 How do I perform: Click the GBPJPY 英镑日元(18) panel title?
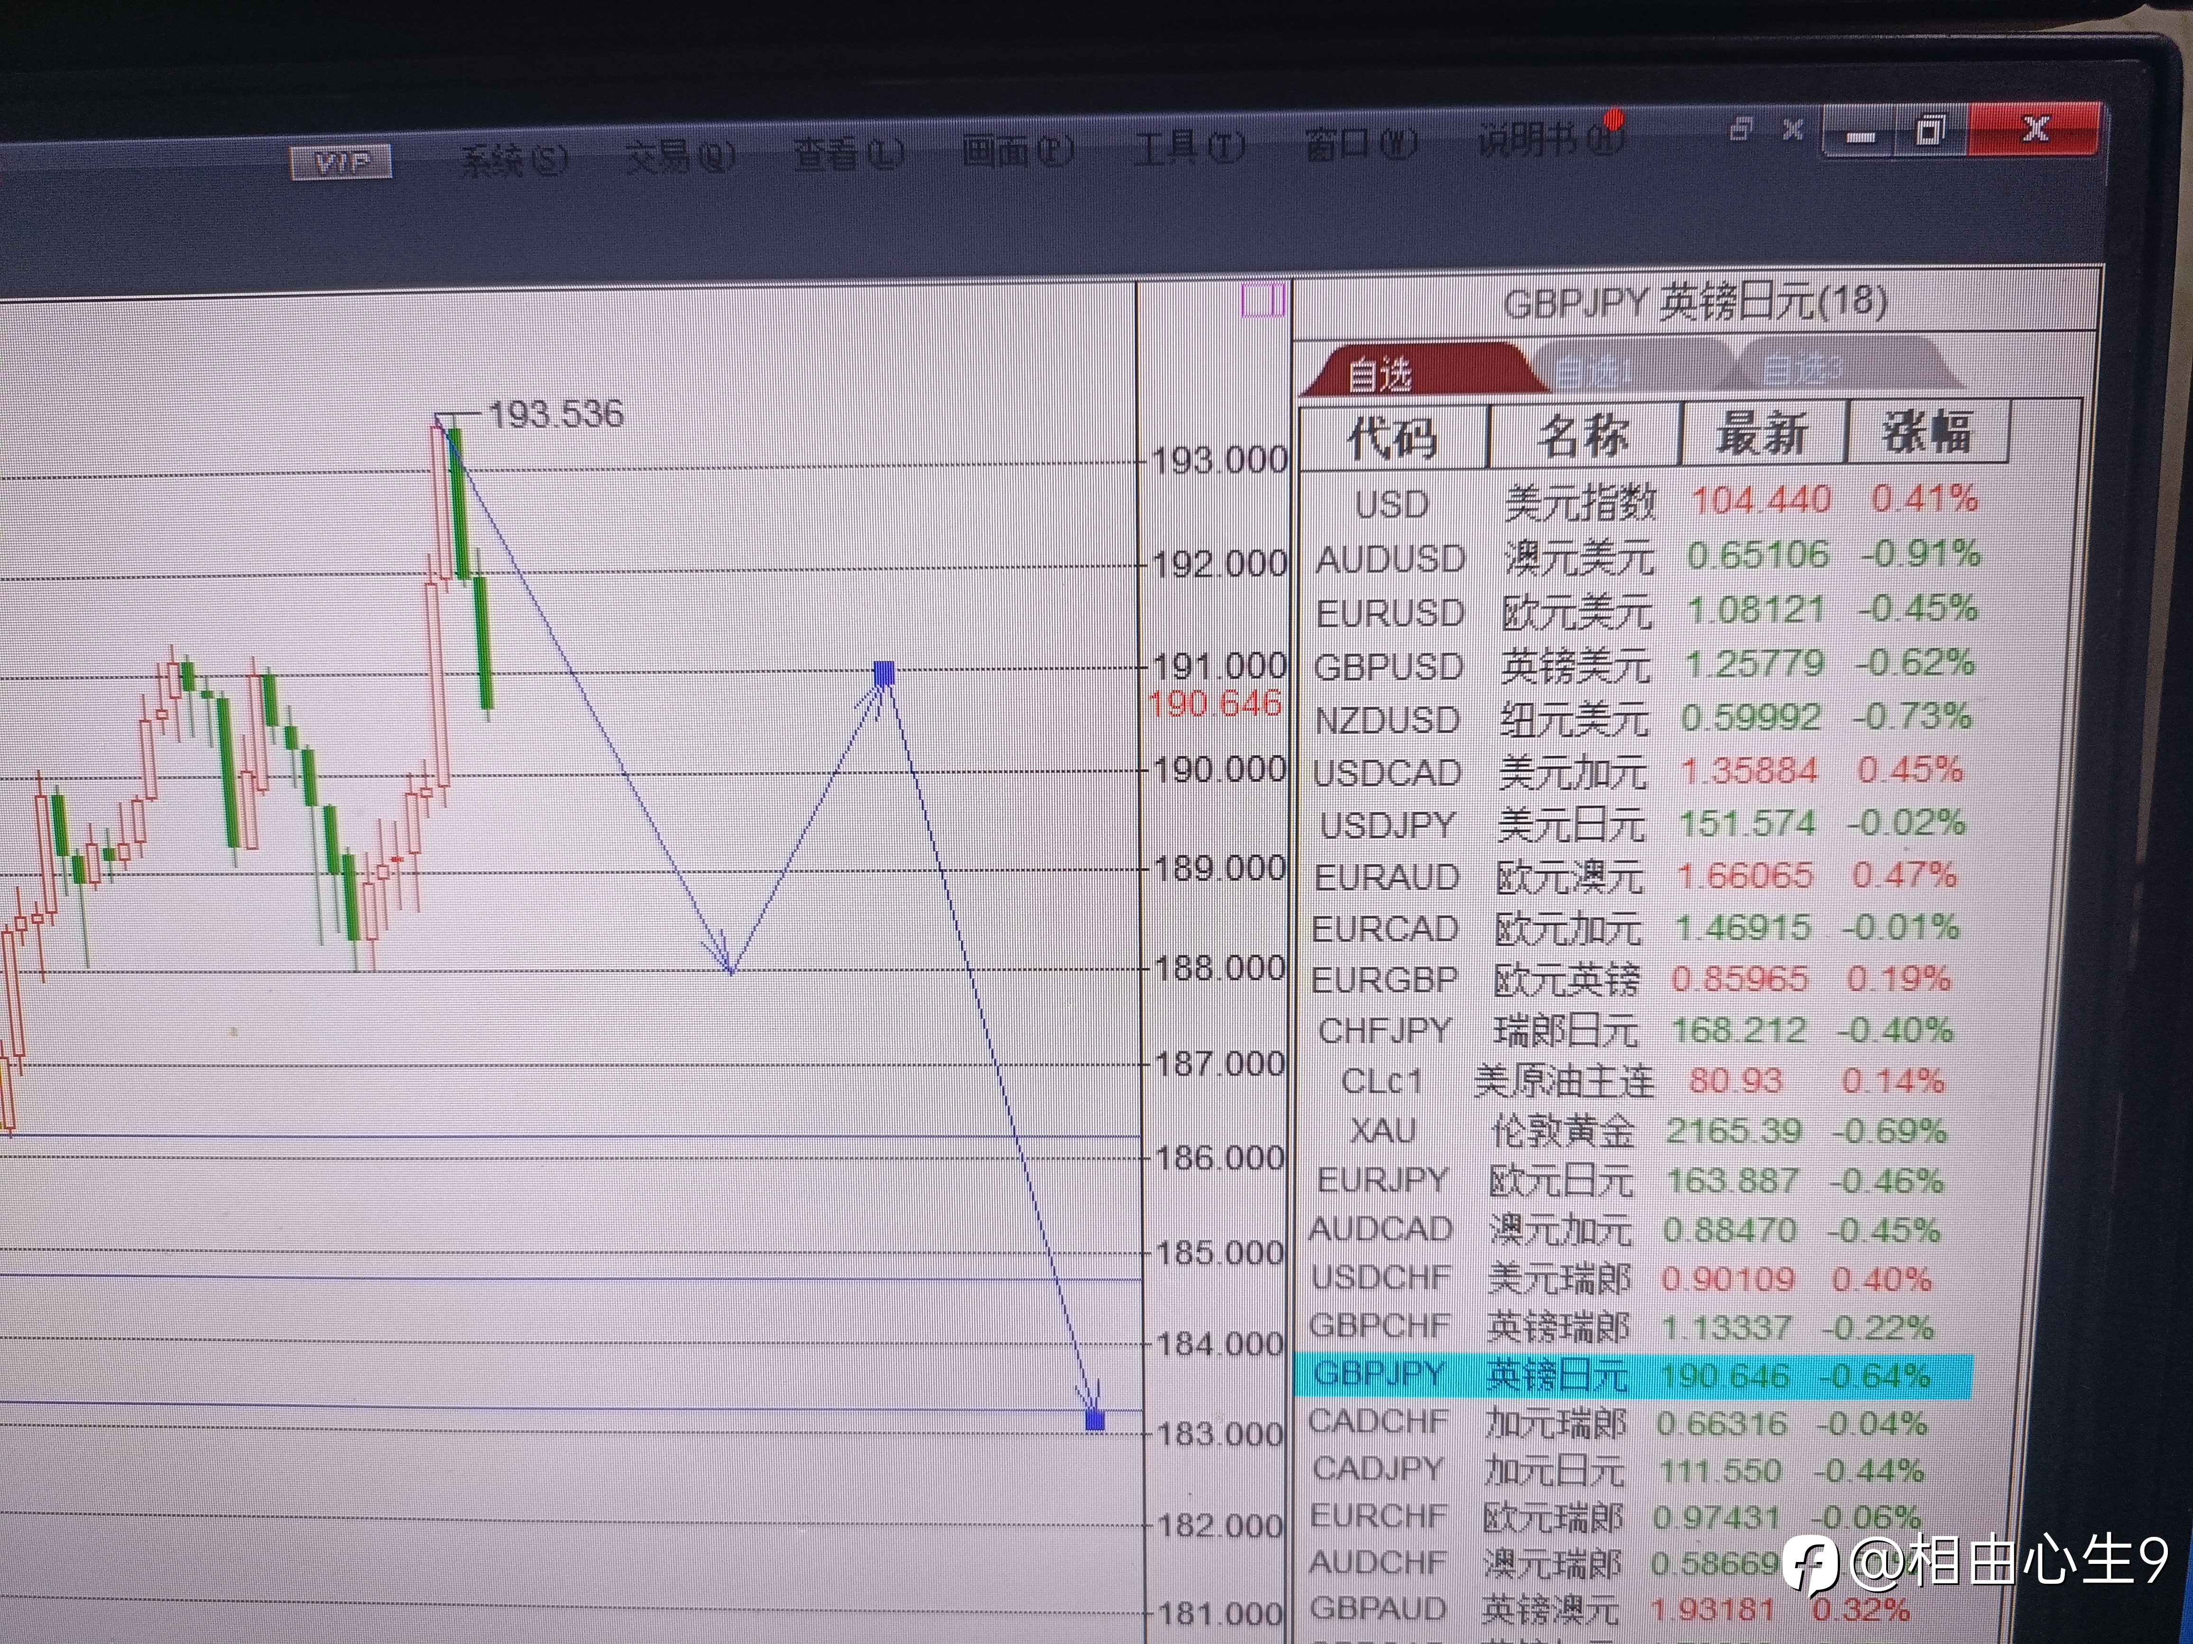tap(1695, 302)
